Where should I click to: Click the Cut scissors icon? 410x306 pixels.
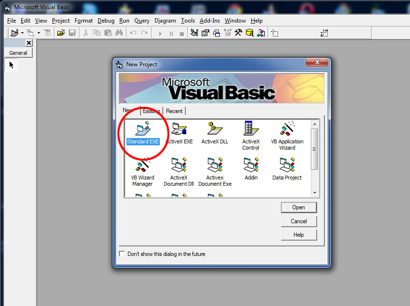pyautogui.click(x=86, y=33)
